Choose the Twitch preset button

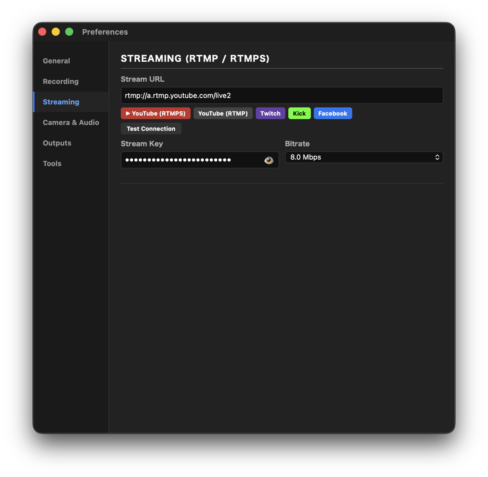(x=270, y=113)
